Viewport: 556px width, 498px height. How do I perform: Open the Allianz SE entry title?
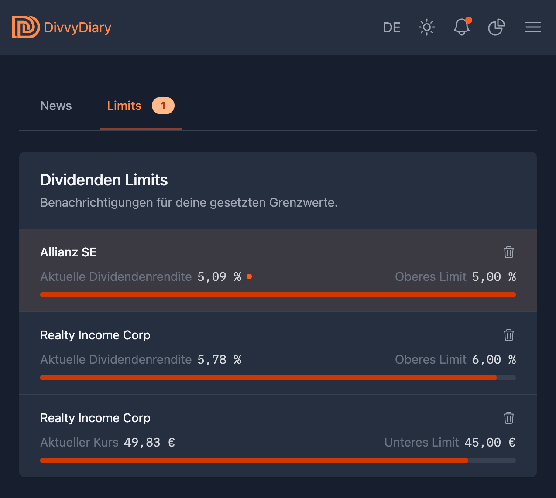(68, 252)
